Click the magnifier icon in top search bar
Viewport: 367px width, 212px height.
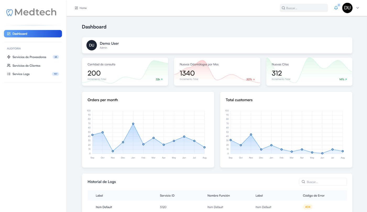pos(283,8)
